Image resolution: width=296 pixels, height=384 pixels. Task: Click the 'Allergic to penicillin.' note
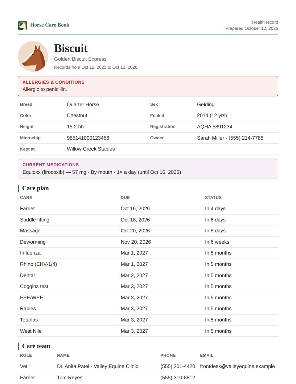pos(45,89)
